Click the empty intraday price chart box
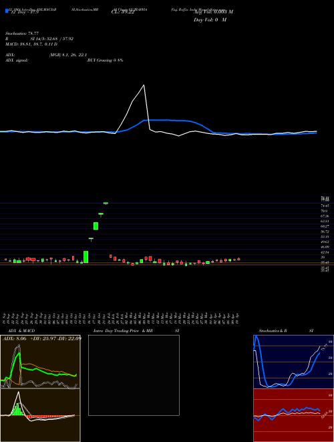Viewport: 334px width, 442px height. coord(134,375)
